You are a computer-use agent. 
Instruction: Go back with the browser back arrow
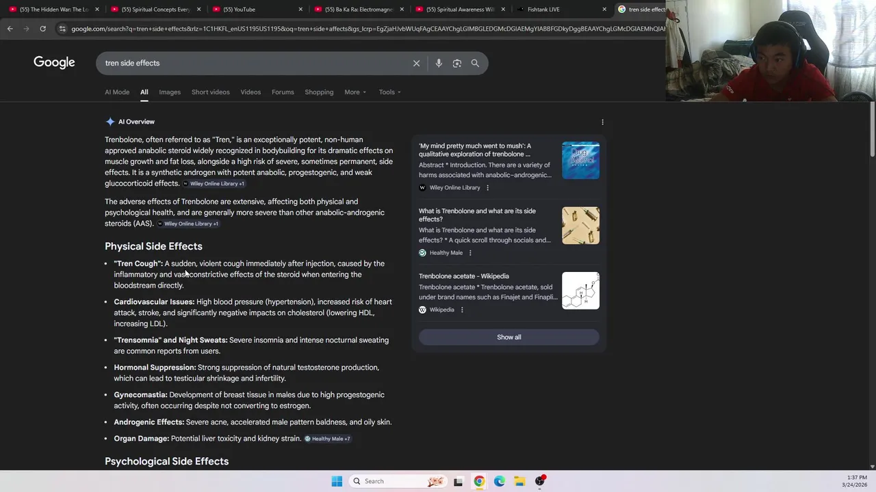(10, 29)
